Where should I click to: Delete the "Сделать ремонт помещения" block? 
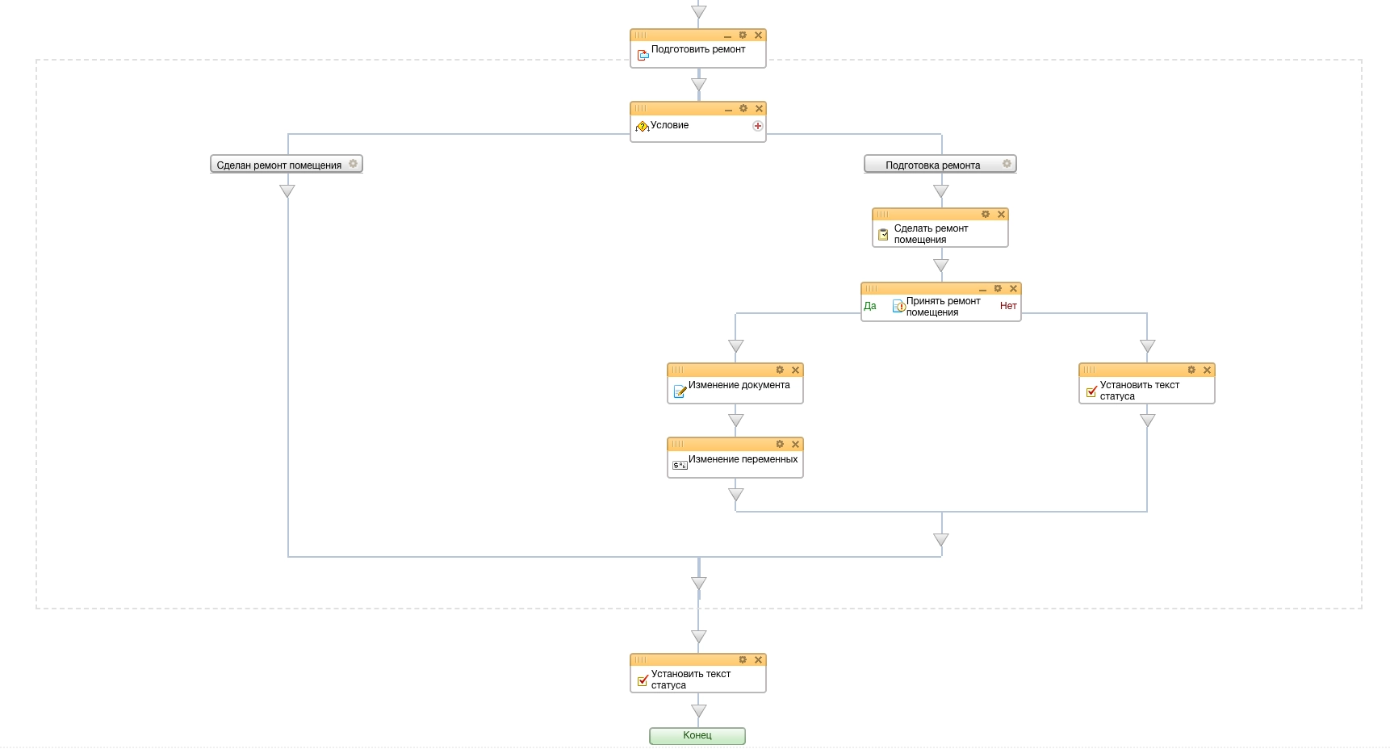pos(1001,215)
